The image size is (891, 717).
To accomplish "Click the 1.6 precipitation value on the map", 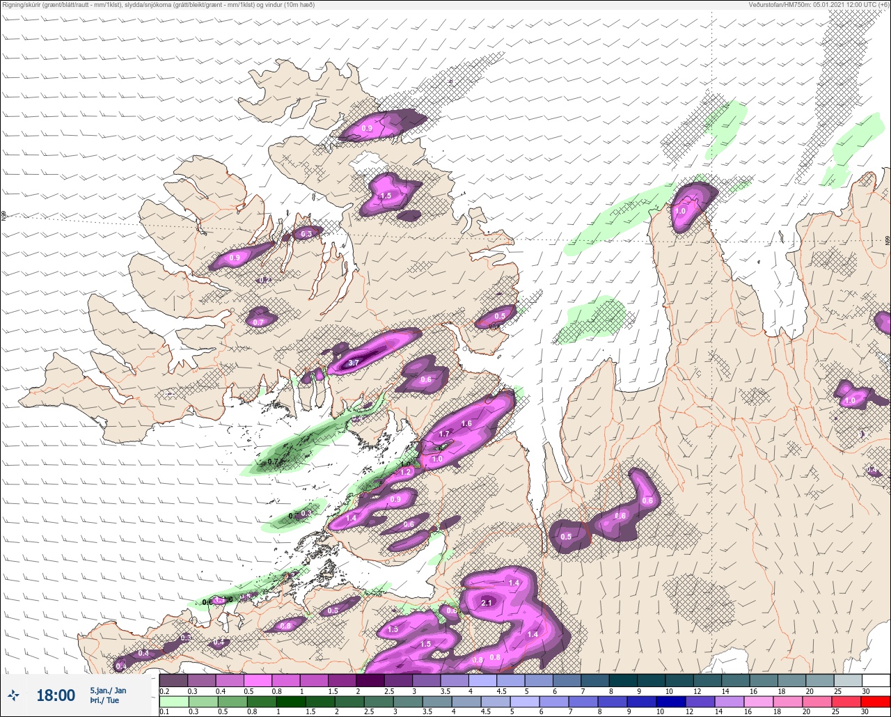I will click(x=466, y=423).
